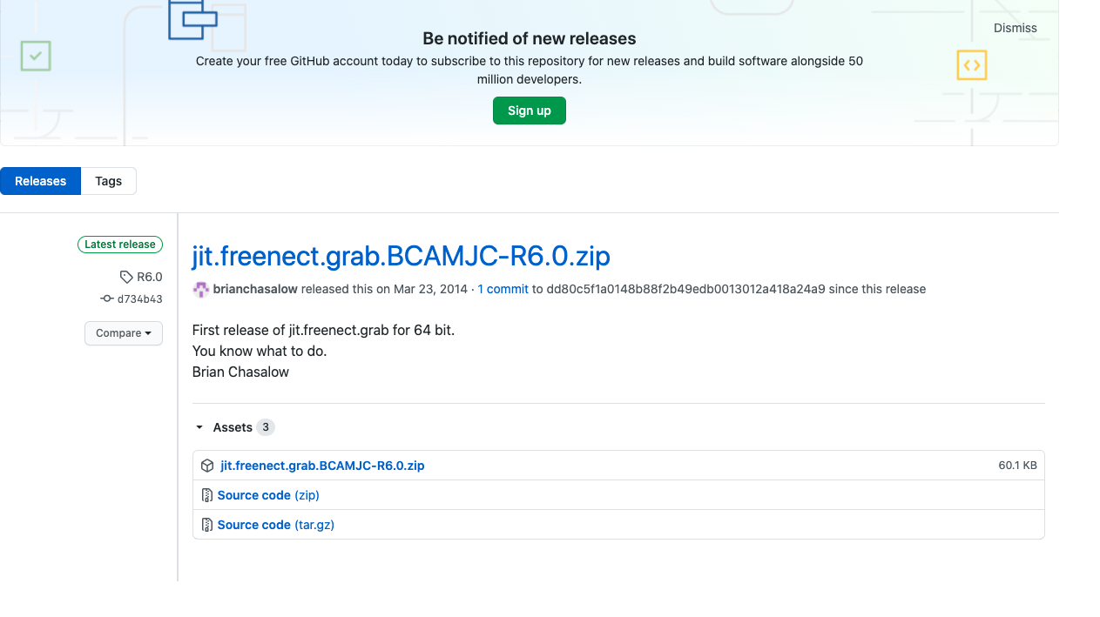The height and width of the screenshot is (617, 1100).
Task: Click the Latest release badge
Action: coord(120,245)
